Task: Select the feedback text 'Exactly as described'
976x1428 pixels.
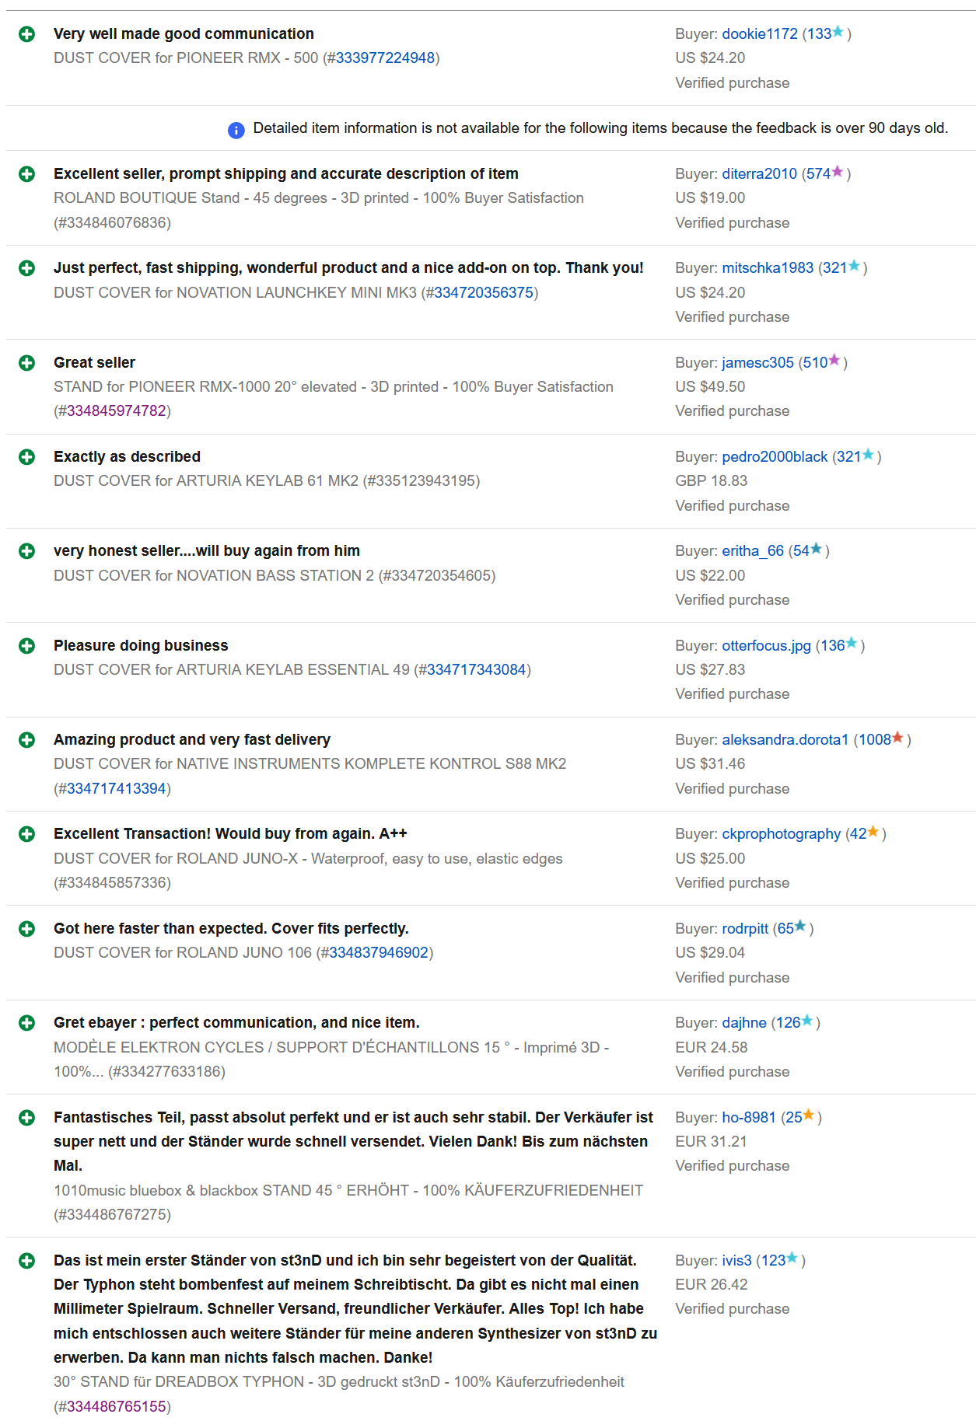Action: click(127, 457)
